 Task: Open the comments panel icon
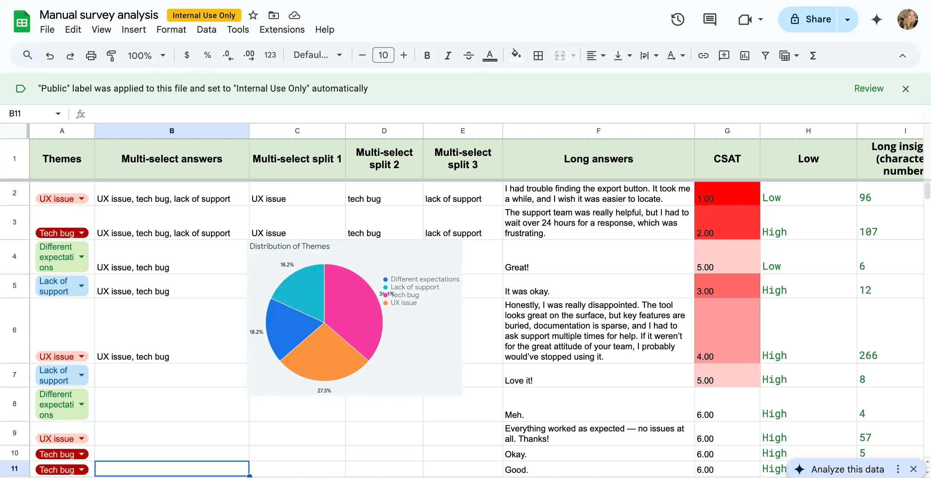tap(710, 19)
